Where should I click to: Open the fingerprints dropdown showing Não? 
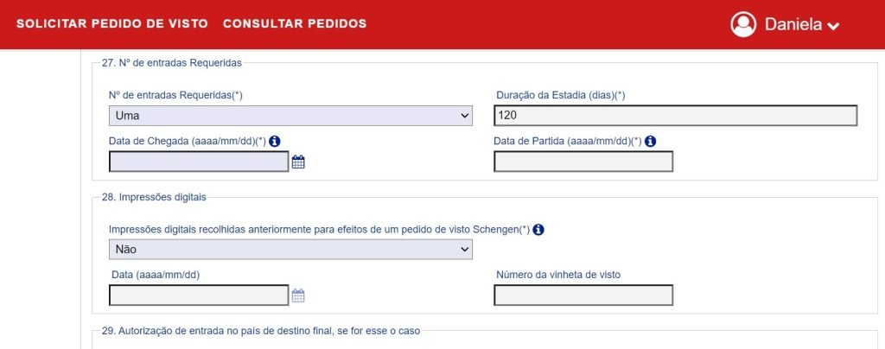(x=290, y=249)
